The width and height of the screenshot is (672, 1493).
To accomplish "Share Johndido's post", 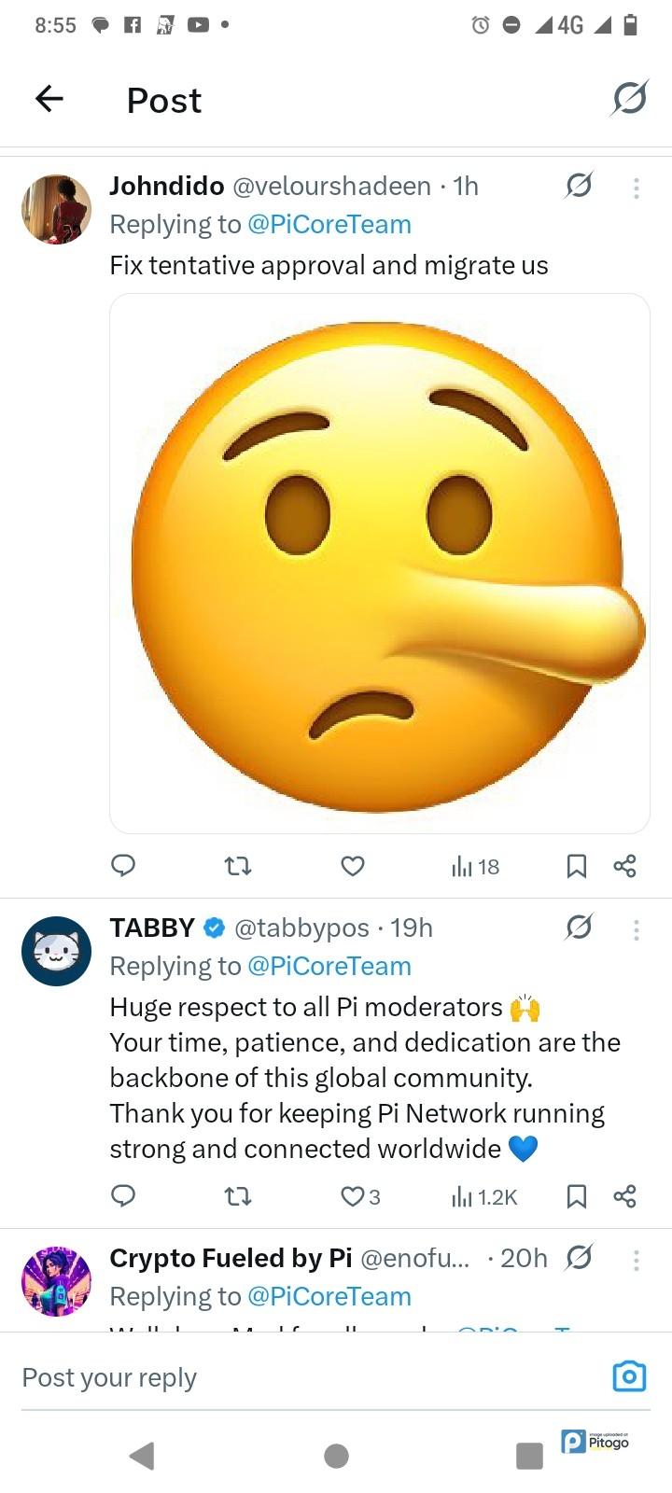I will 624,866.
